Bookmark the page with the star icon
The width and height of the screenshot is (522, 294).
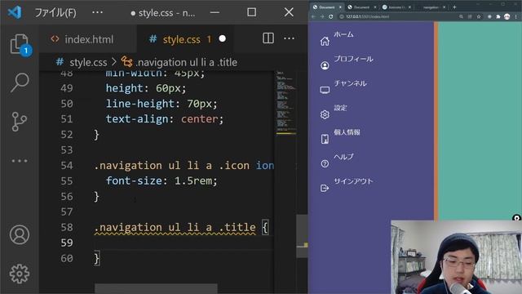[479, 16]
